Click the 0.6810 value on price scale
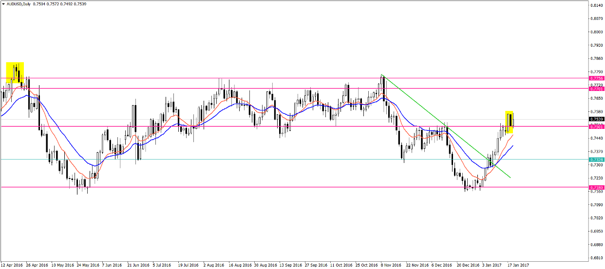 pos(597,258)
